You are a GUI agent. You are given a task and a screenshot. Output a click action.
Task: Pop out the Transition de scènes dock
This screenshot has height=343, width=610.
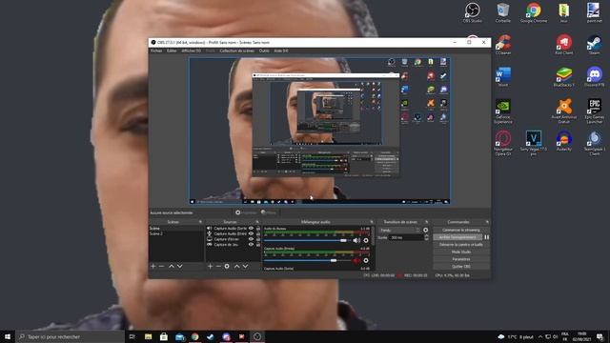[427, 222]
